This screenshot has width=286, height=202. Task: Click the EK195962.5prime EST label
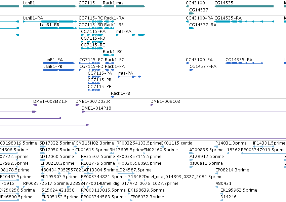[239, 190]
